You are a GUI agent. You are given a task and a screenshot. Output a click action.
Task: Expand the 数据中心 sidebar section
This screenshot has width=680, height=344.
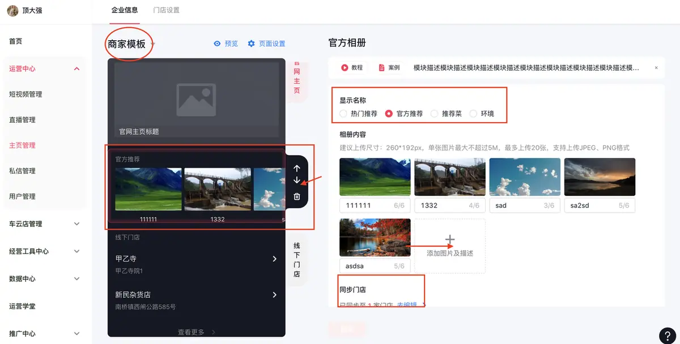(77, 279)
